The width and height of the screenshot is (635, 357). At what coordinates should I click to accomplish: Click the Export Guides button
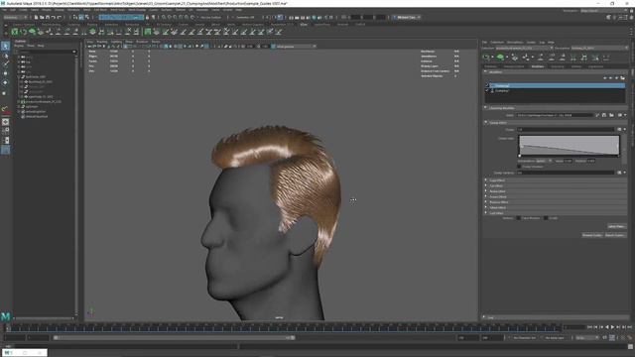615,235
